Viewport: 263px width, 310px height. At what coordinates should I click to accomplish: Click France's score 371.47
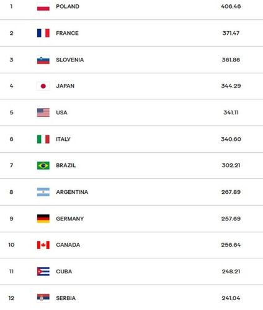click(231, 33)
